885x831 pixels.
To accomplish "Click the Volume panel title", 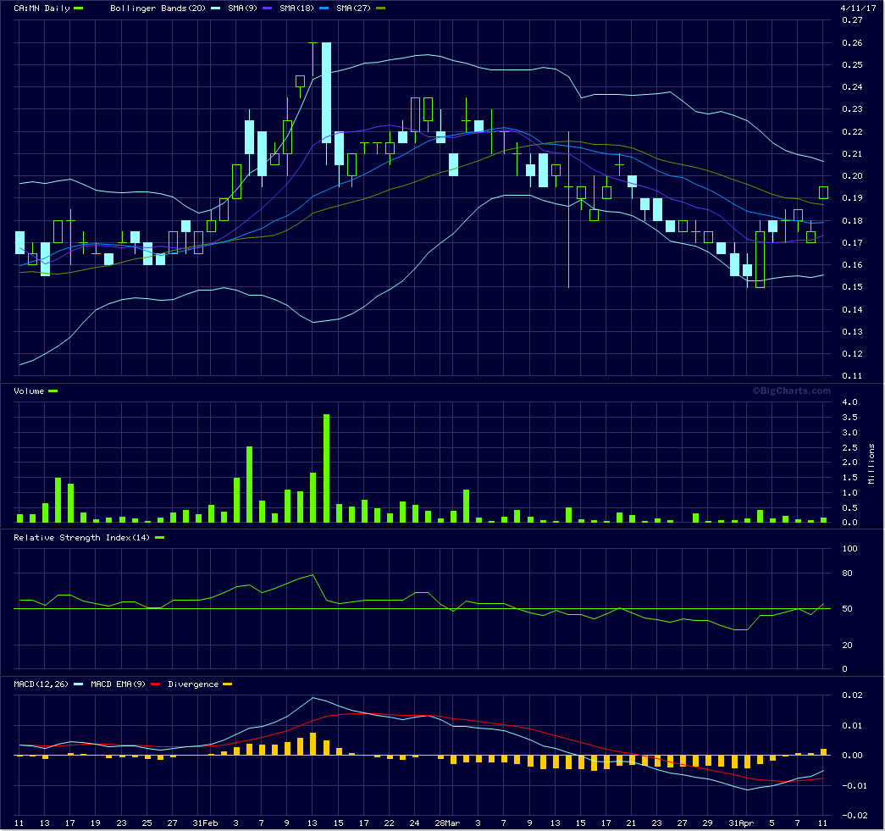I will (30, 391).
